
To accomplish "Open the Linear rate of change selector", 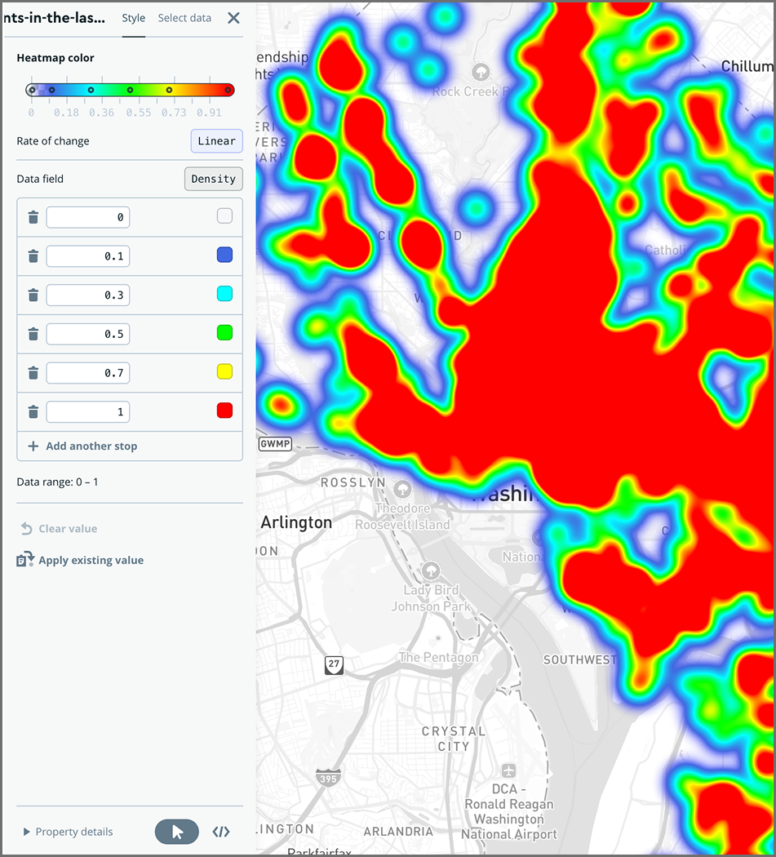I will pos(216,140).
